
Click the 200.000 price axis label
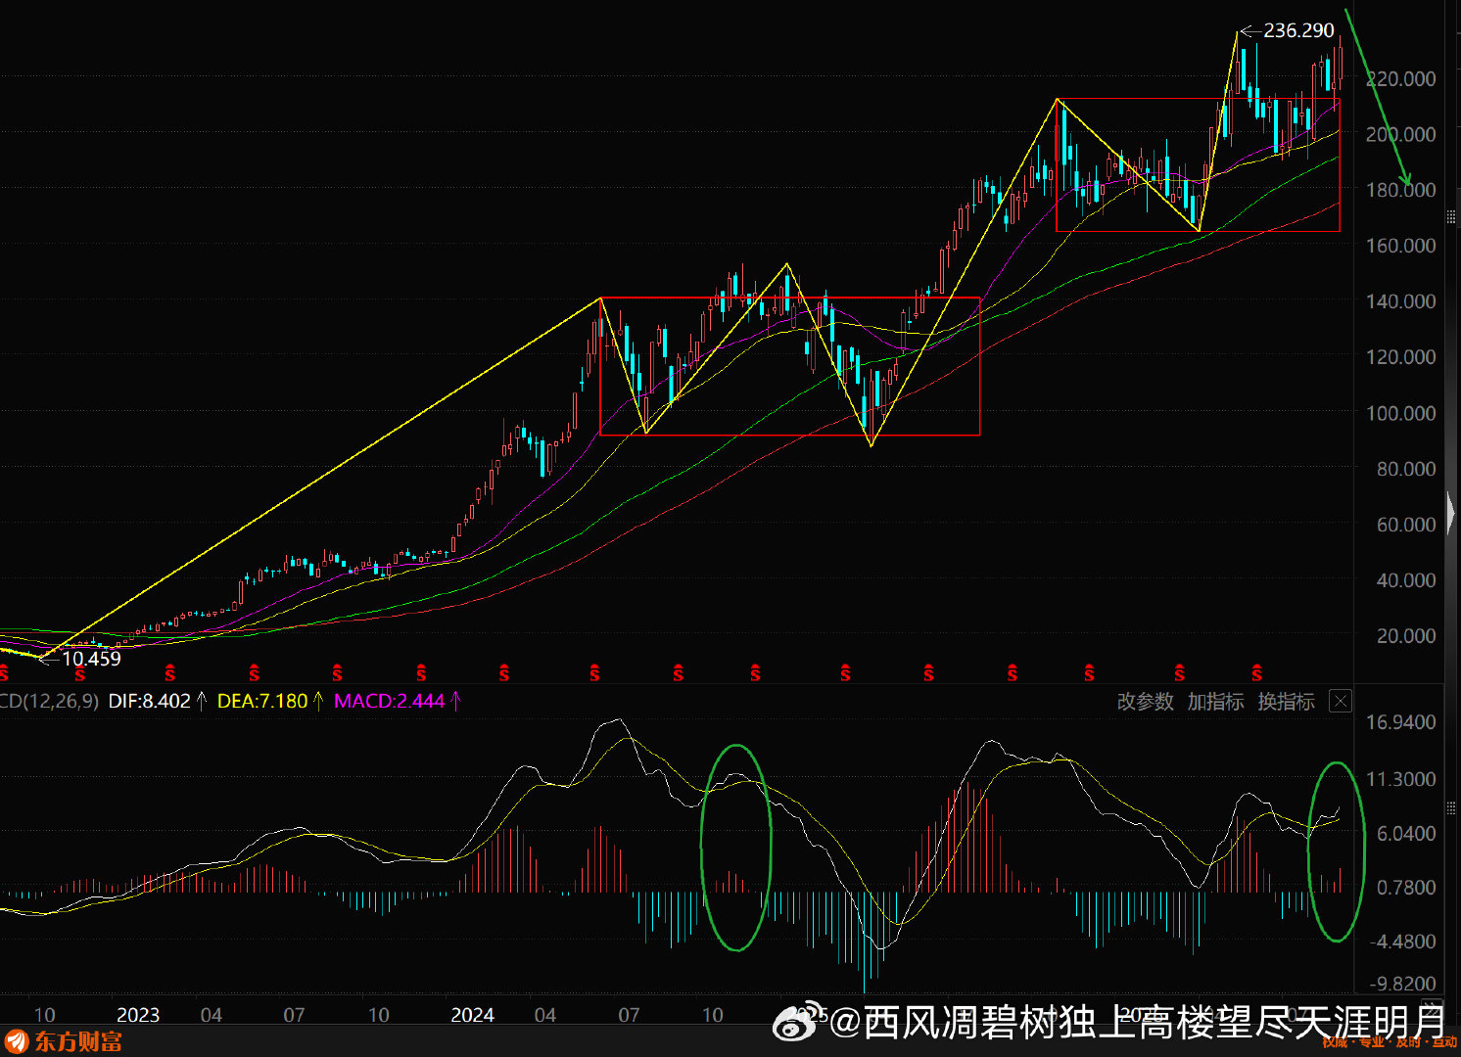(x=1401, y=134)
